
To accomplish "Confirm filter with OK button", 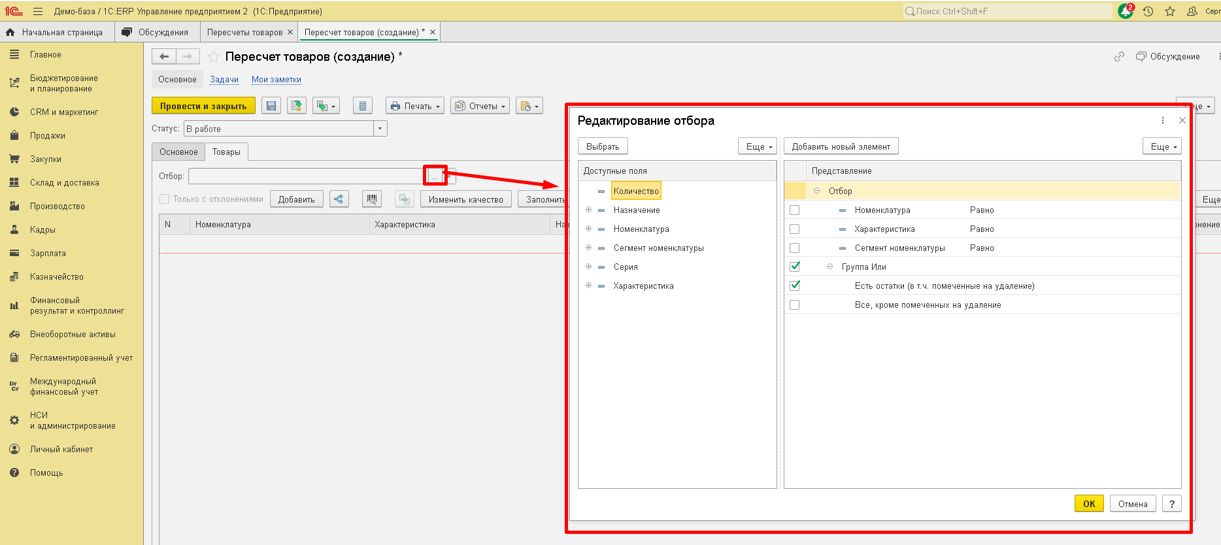I will coord(1089,504).
